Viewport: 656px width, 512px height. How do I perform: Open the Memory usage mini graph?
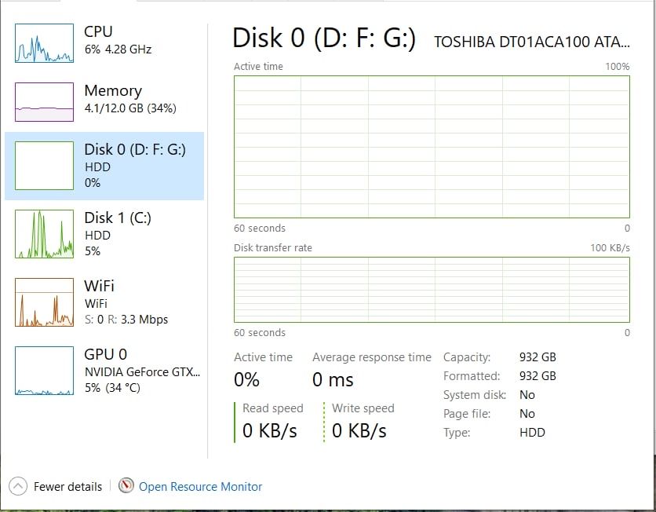point(44,102)
